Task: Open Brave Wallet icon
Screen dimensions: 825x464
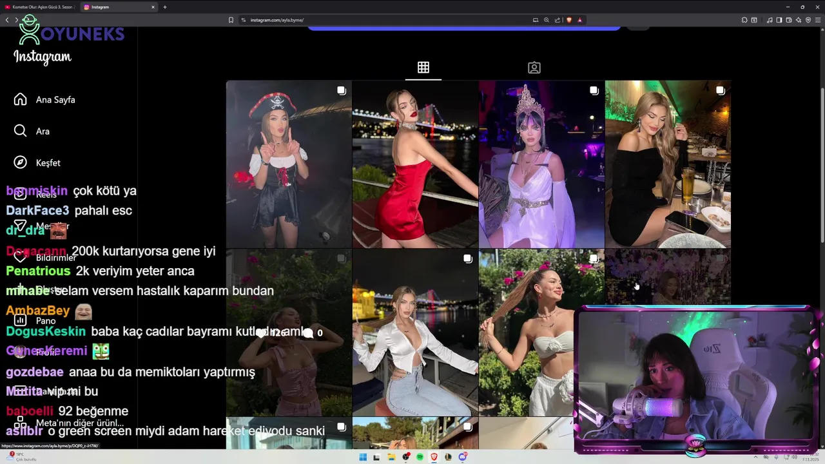Action: (x=789, y=20)
